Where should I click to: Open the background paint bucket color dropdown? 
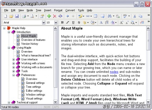[x=95, y=22]
